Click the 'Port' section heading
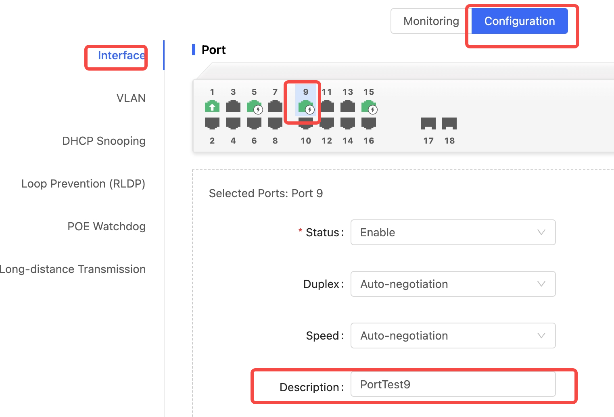Viewport: 614px width, 417px height. pyautogui.click(x=213, y=50)
